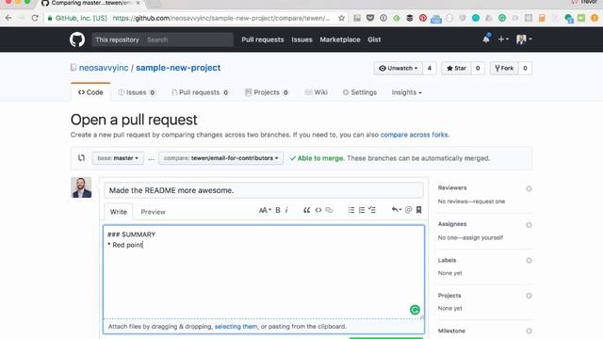
Task: Open Gist in top navigation
Action: click(x=374, y=40)
